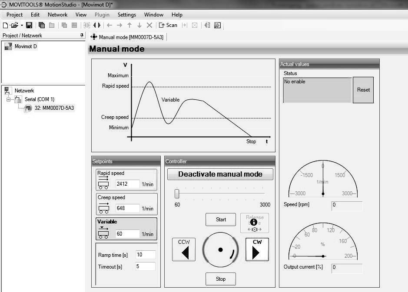This screenshot has height=292, width=408.
Task: Click the CCW rotation button
Action: coord(184,249)
